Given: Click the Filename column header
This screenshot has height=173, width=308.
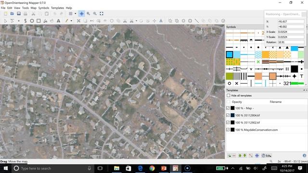Looking at the screenshot, I should (x=276, y=102).
